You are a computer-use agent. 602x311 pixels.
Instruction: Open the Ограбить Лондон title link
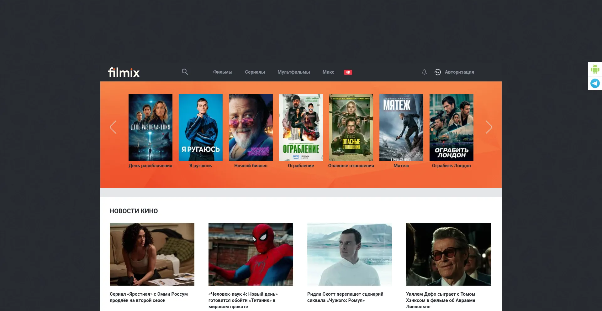(x=451, y=166)
